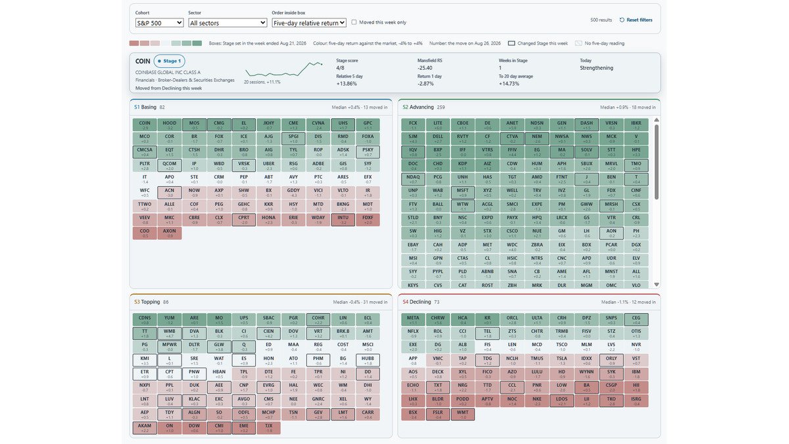
Task: Click the Relative 5 day +13.86% value
Action: point(347,84)
